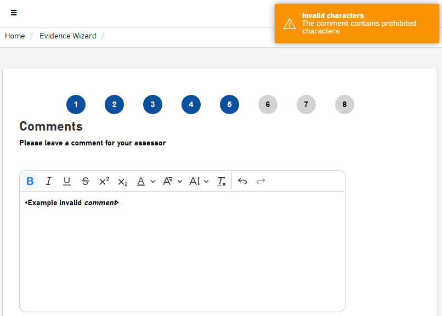Undo the last edit
Viewport: 442px width, 316px height.
pos(242,181)
